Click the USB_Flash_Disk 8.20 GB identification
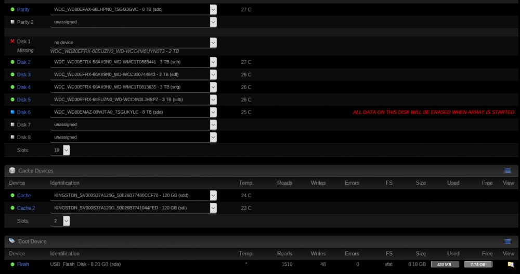The width and height of the screenshot is (520, 274). click(85, 264)
